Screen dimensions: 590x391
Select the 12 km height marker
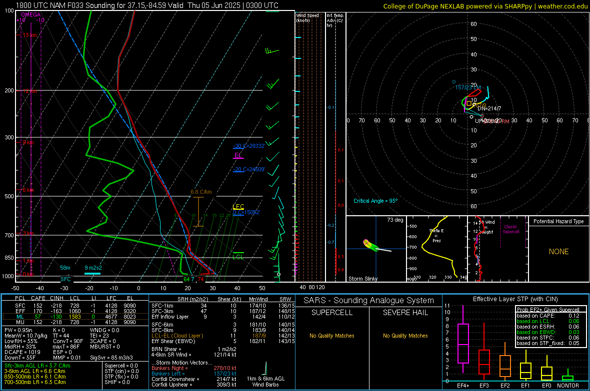pyautogui.click(x=29, y=91)
